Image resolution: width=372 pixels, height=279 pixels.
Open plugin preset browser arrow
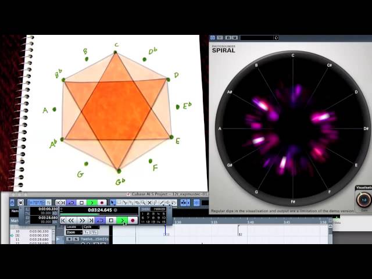pos(276,38)
